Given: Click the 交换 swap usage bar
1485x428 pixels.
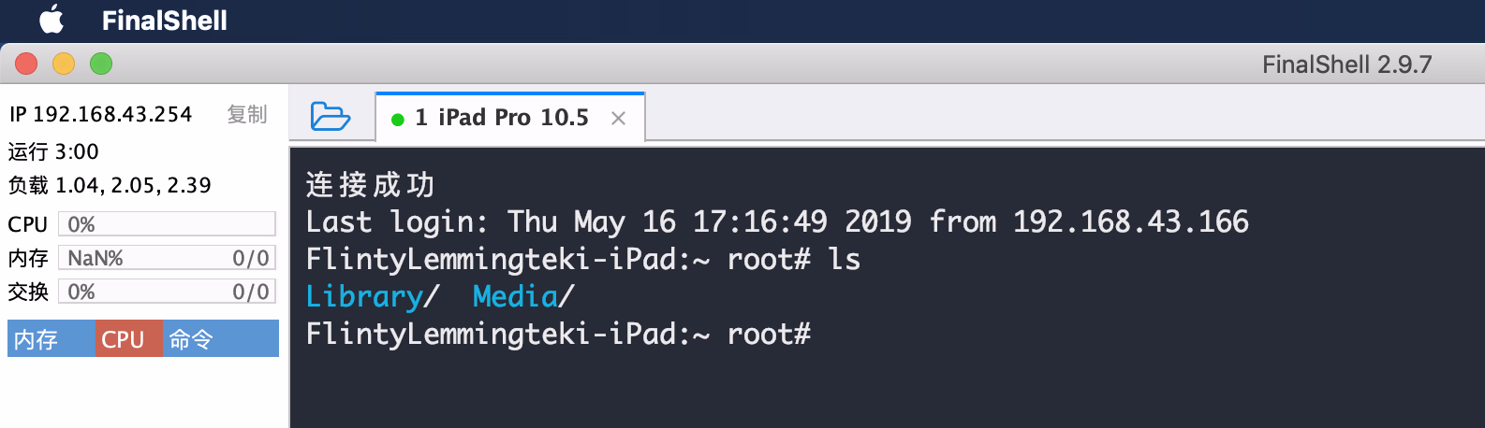Looking at the screenshot, I should [167, 292].
